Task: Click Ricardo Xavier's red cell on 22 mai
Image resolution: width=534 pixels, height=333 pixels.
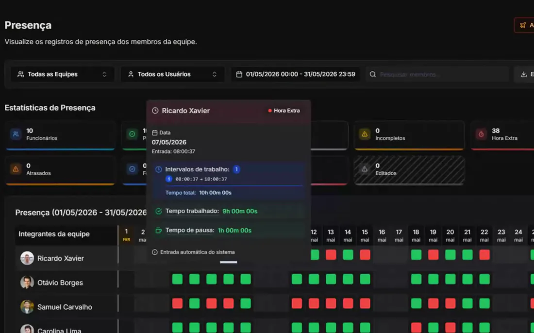Action: click(x=484, y=255)
